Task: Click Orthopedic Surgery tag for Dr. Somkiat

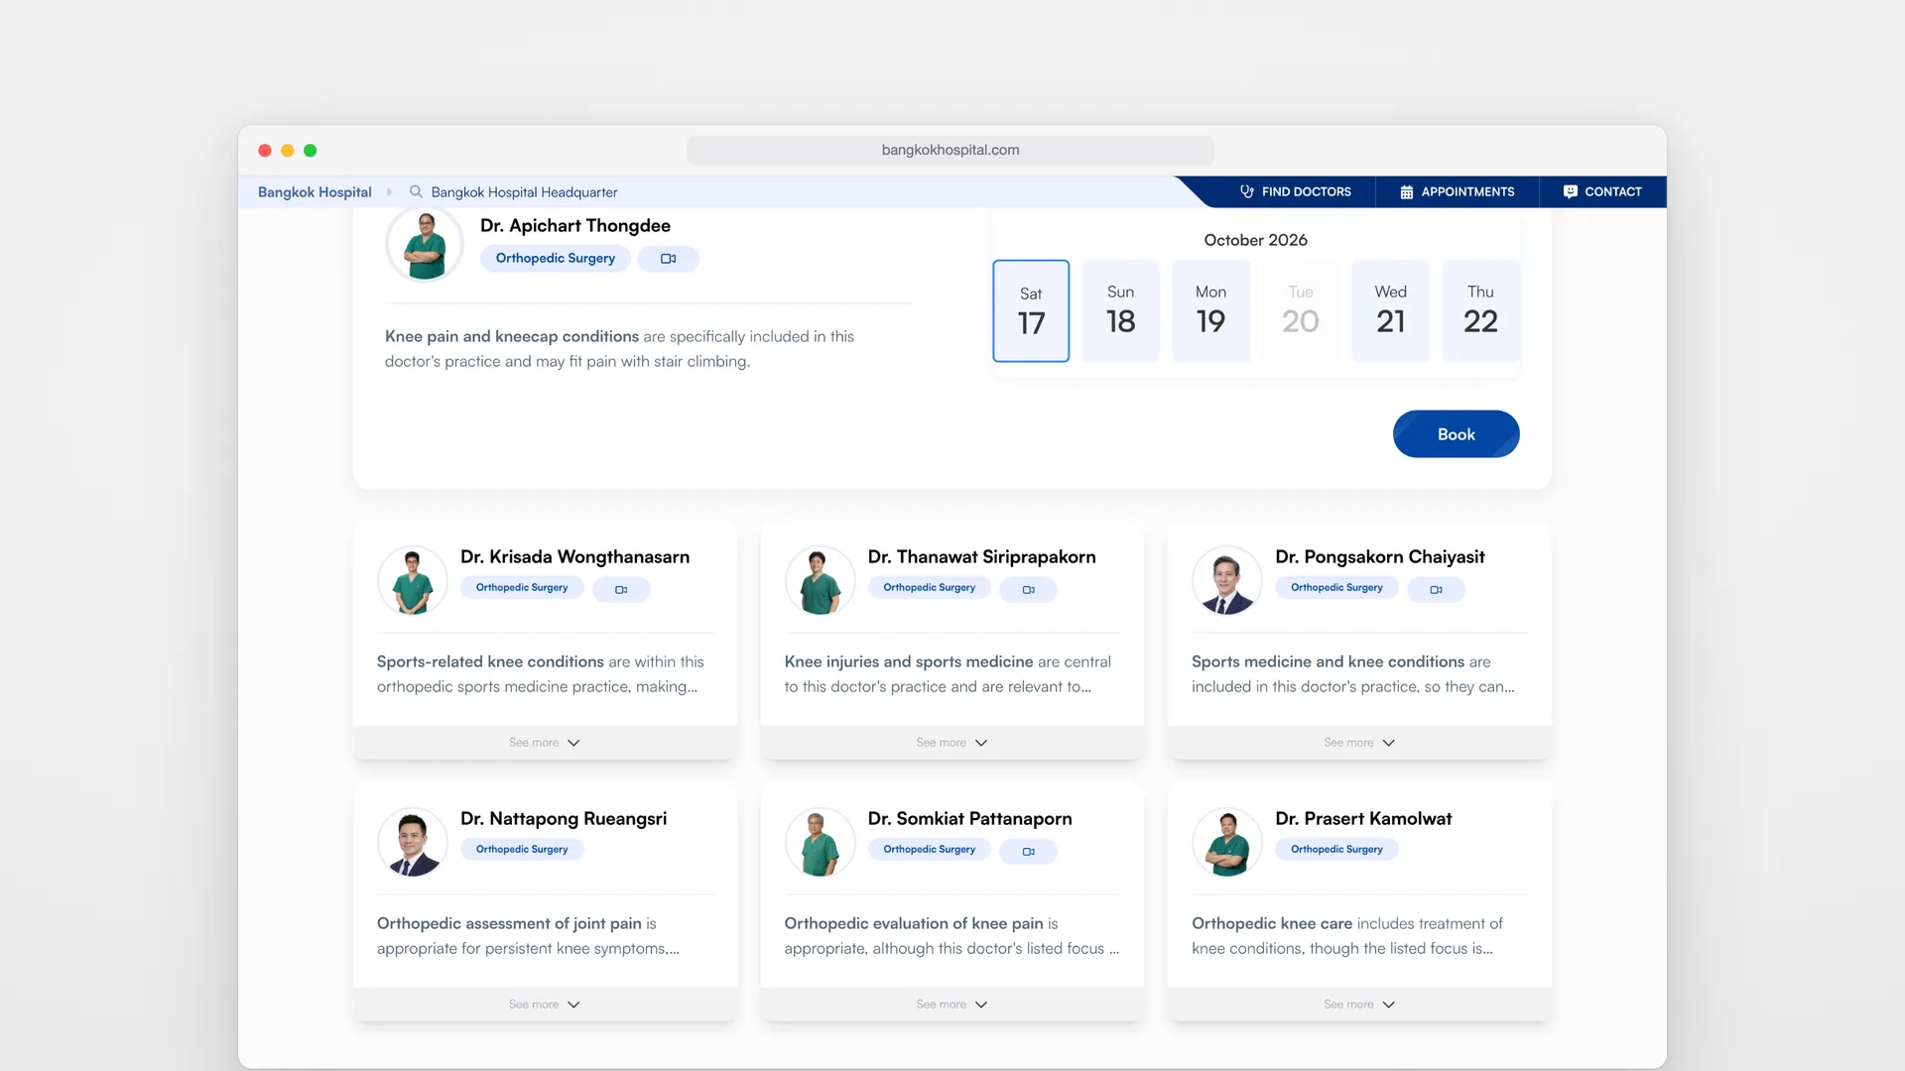Action: point(929,850)
